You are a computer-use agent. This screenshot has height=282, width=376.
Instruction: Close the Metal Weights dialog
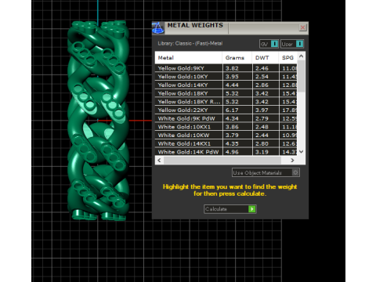(x=302, y=27)
